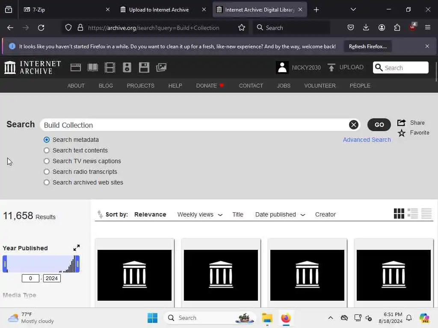The image size is (438, 328).
Task: Click the NICKY2030 user avatar icon
Action: pos(282,67)
